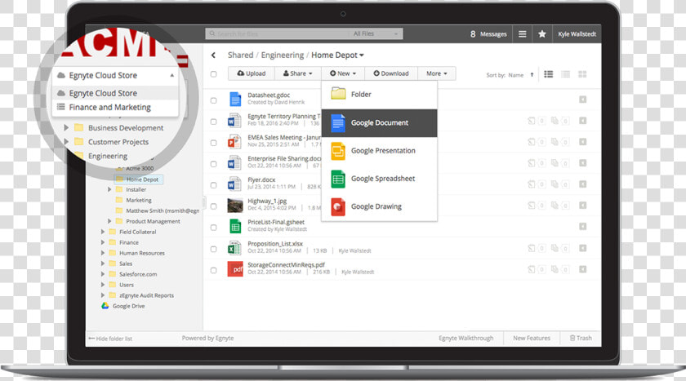The height and width of the screenshot is (381, 686).
Task: Open the Share dropdown button
Action: pyautogui.click(x=298, y=73)
